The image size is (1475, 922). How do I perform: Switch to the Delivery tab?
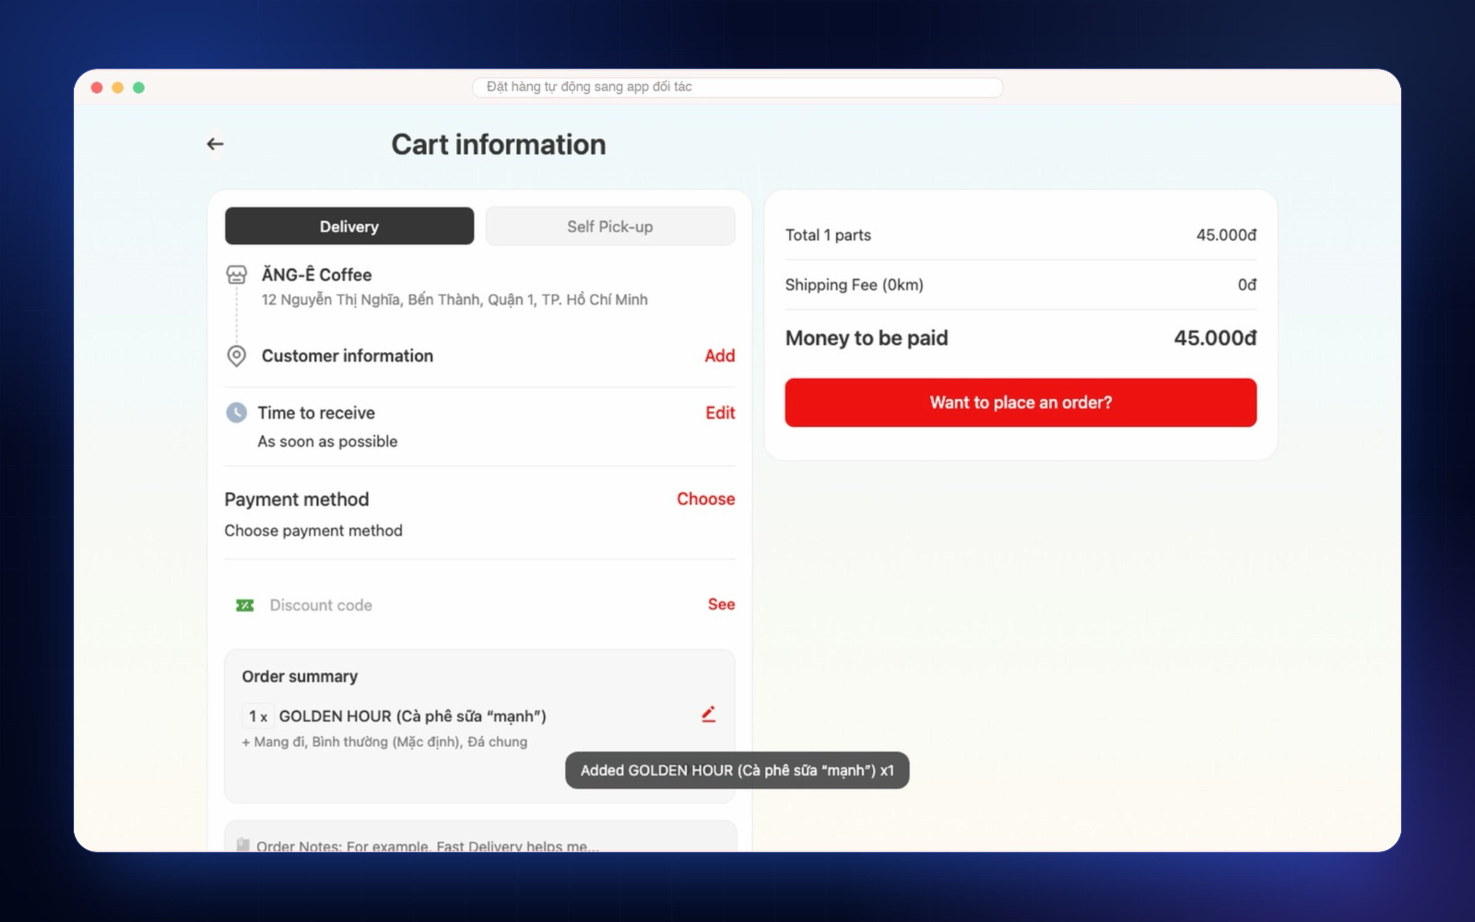click(349, 226)
